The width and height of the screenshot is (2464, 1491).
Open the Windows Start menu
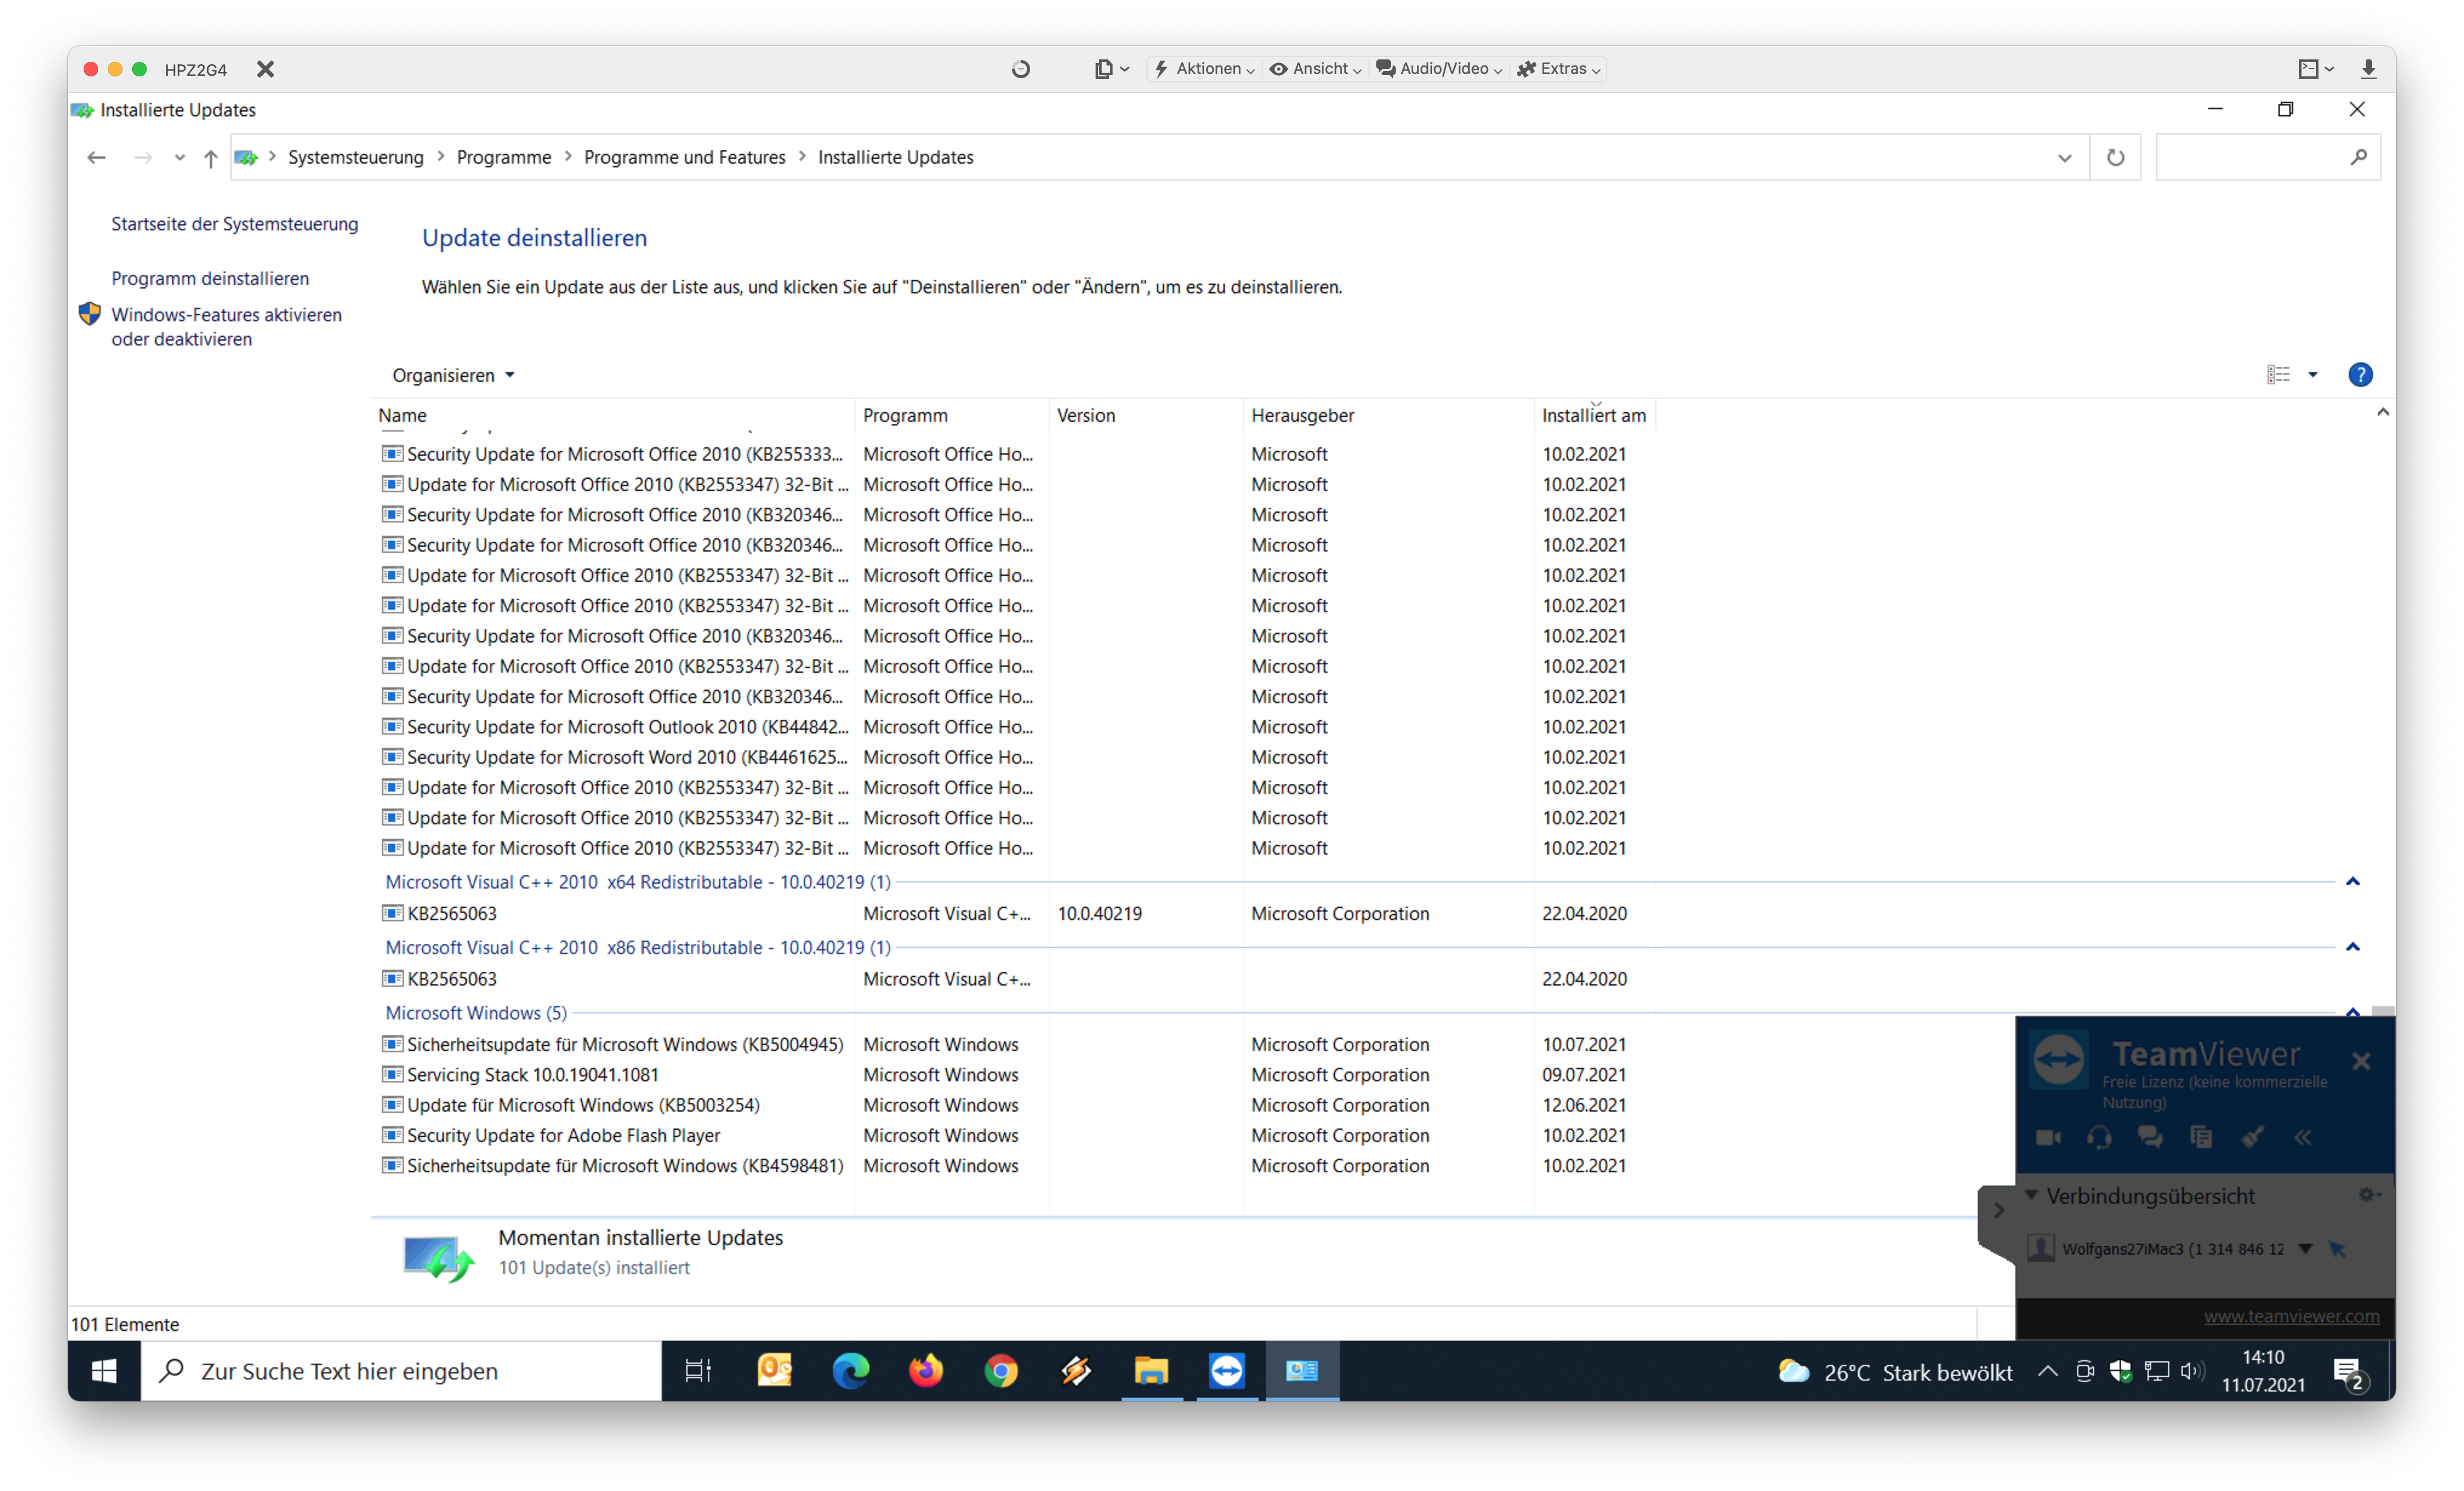pos(104,1370)
